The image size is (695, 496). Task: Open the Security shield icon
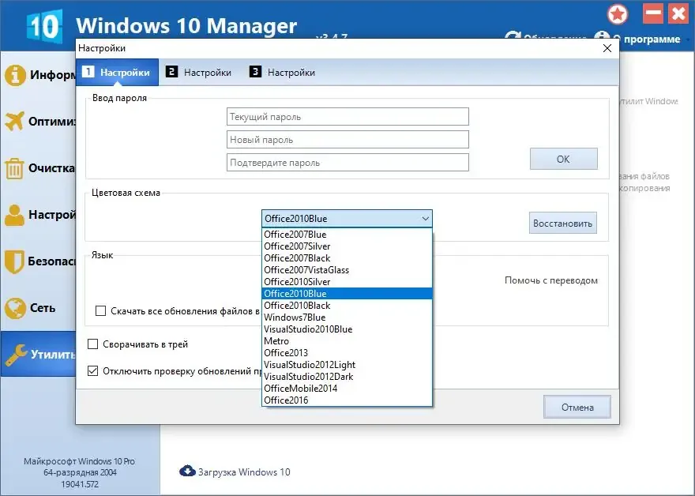14,261
